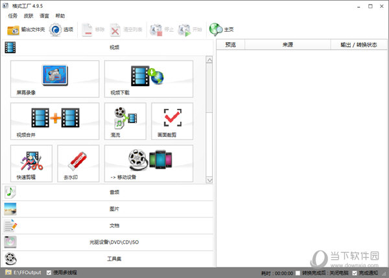Open the 任务 task menu
Screen dimensions: 389x278
(x=13, y=16)
